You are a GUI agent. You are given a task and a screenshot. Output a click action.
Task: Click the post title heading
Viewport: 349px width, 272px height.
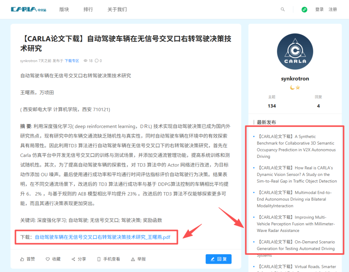tap(126, 43)
